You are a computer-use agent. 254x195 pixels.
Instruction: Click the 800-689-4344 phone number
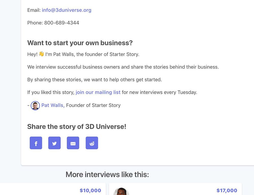point(62,23)
